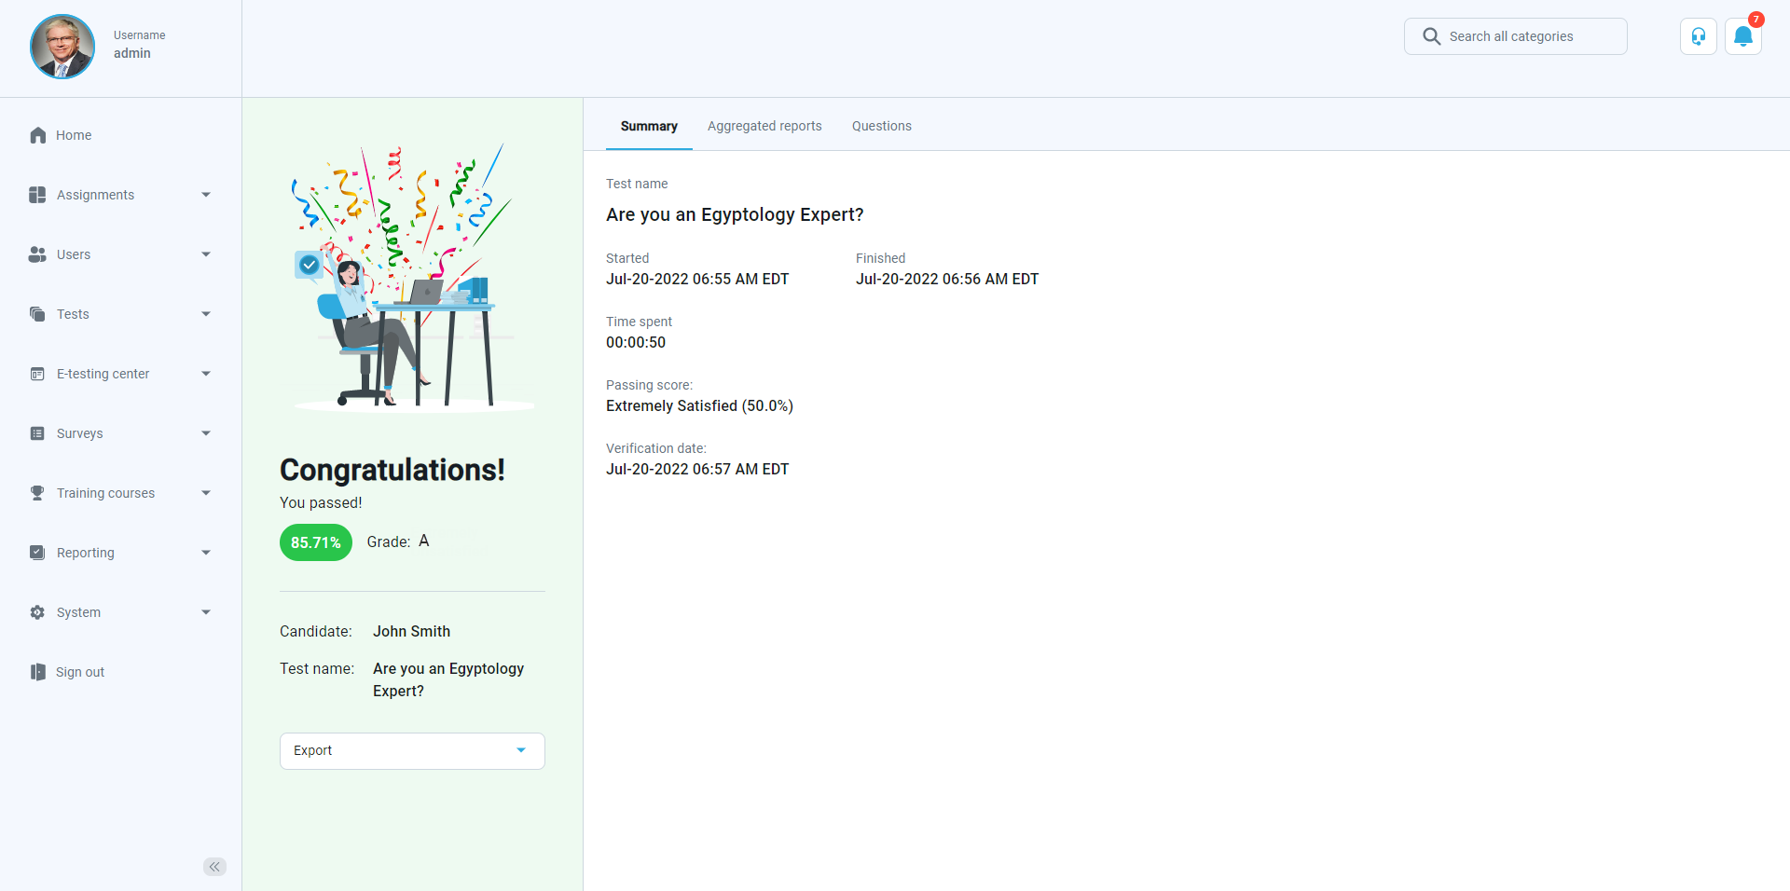
Task: Switch to the Aggregated reports tab
Action: pos(764,126)
